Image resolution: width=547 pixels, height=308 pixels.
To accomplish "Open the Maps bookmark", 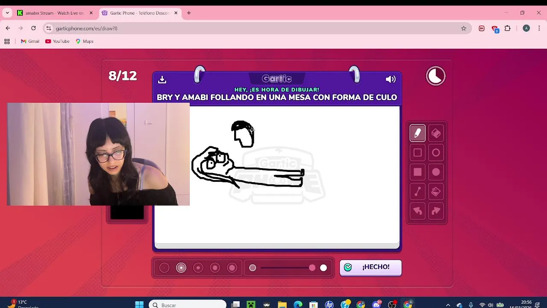I will click(x=85, y=41).
